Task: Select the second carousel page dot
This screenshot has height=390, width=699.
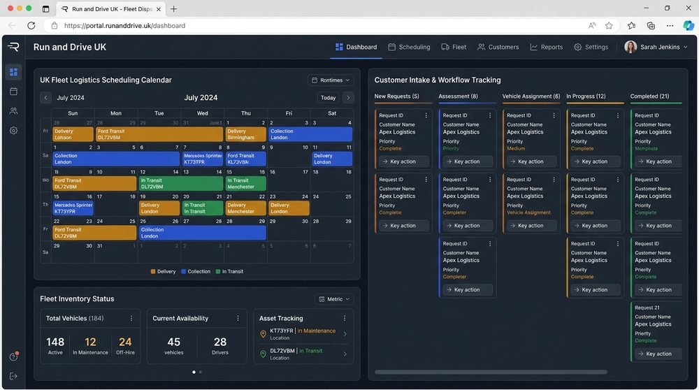Action: [x=200, y=372]
